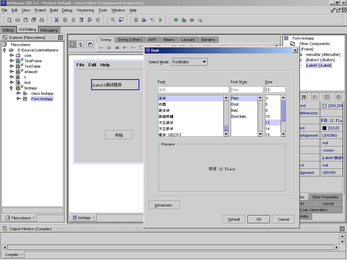Click the Open file folder icon
This screenshot has width=347, height=260.
[18, 20]
